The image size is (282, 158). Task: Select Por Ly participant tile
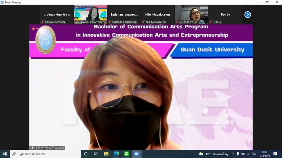point(225,14)
